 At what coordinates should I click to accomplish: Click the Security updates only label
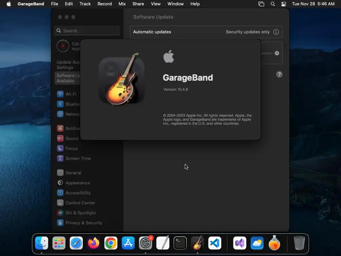pyautogui.click(x=248, y=32)
